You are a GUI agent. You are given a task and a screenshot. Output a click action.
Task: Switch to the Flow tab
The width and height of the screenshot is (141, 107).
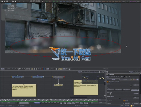(80, 72)
